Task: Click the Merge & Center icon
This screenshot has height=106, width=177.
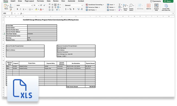Action: click(x=58, y=7)
